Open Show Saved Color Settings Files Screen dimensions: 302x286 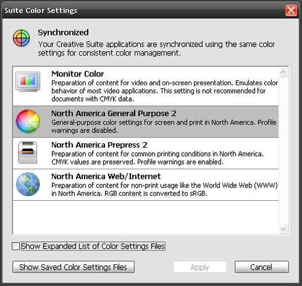coord(74,267)
